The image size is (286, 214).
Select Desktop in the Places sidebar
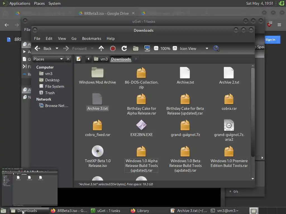coord(49,80)
